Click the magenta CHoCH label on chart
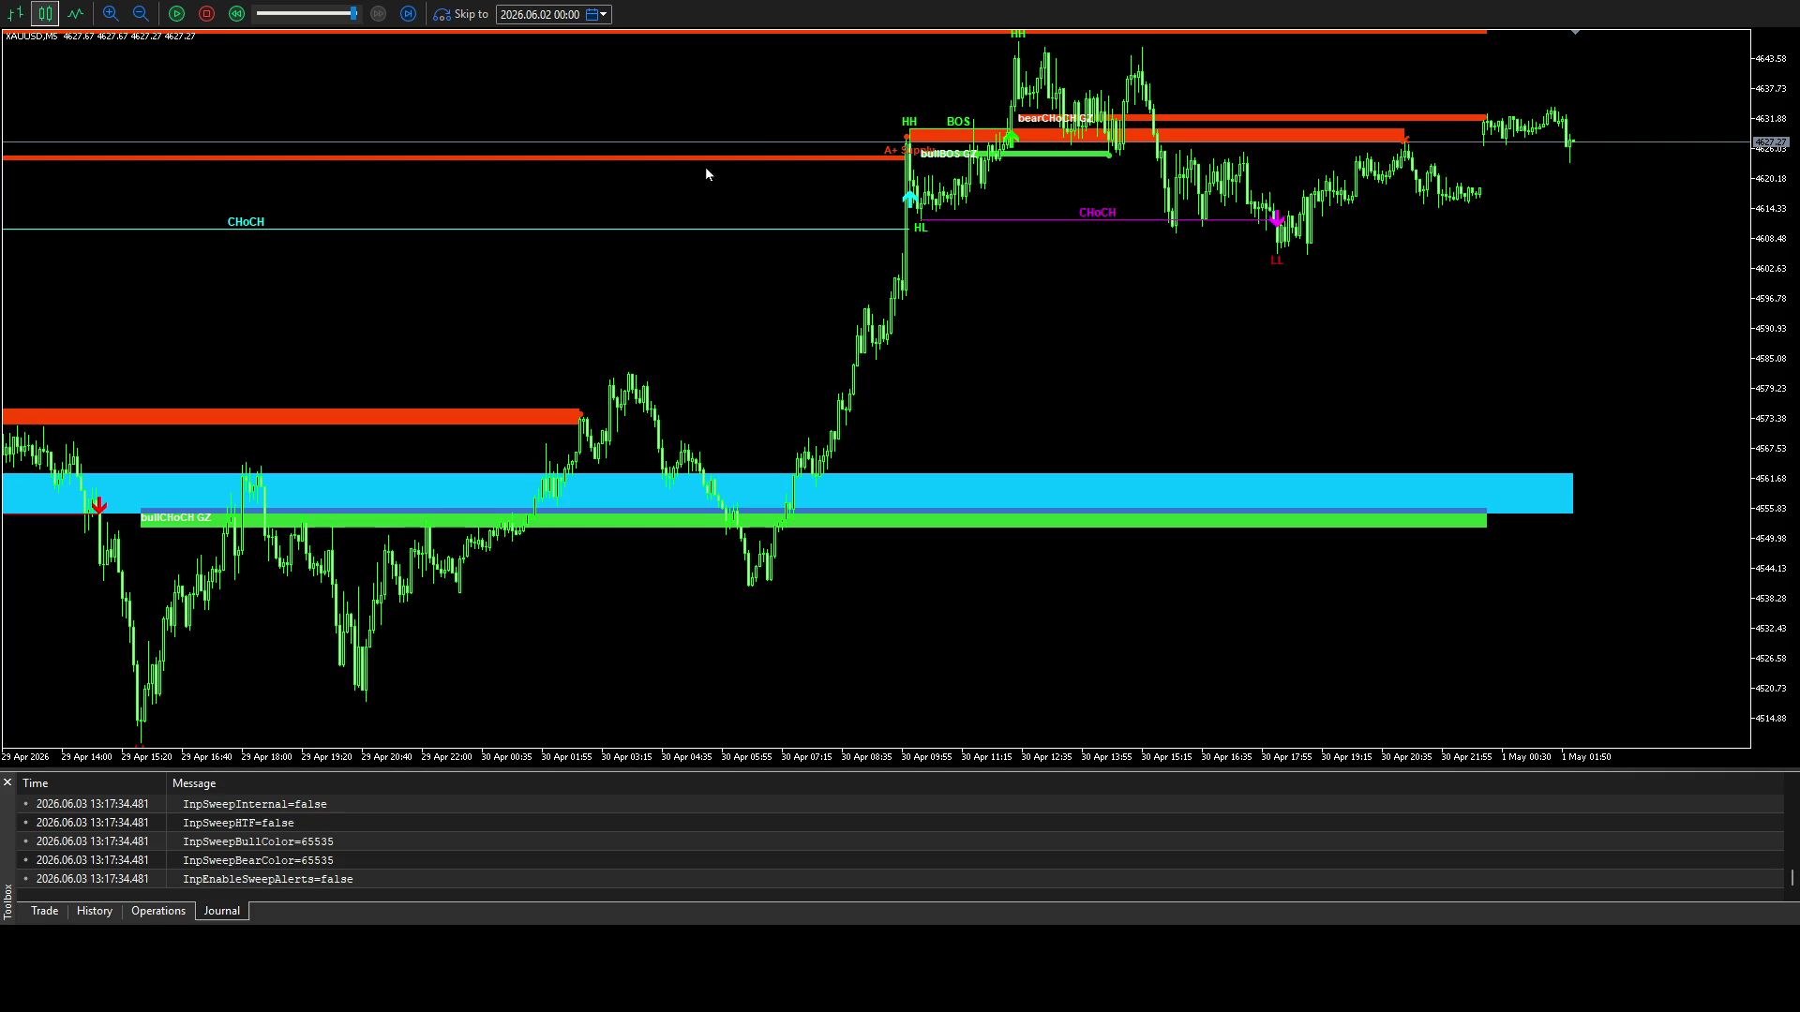The width and height of the screenshot is (1800, 1012). point(1097,213)
